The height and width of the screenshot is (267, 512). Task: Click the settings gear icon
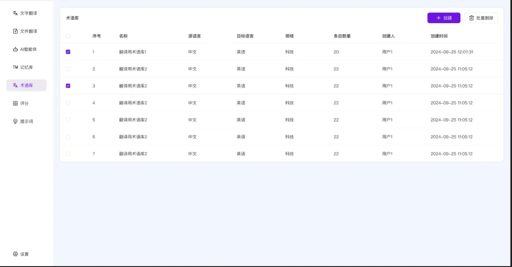[x=15, y=254]
